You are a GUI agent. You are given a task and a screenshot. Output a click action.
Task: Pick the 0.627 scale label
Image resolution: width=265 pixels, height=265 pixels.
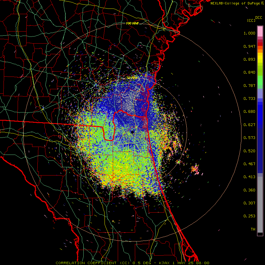click(249, 125)
